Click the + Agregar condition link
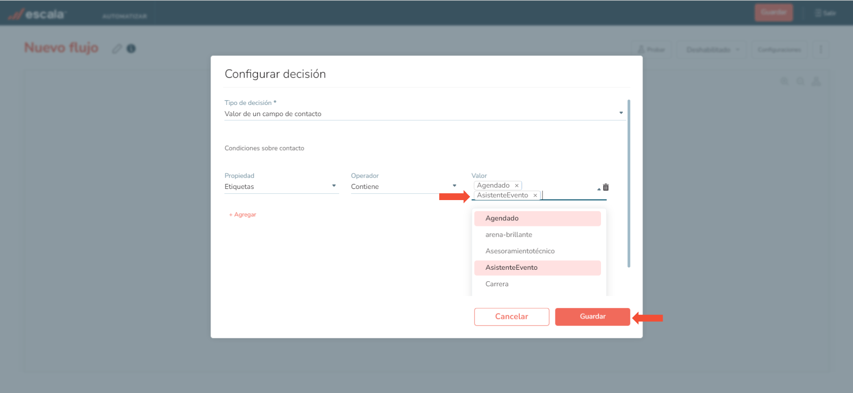Viewport: 853px width, 393px height. tap(242, 215)
